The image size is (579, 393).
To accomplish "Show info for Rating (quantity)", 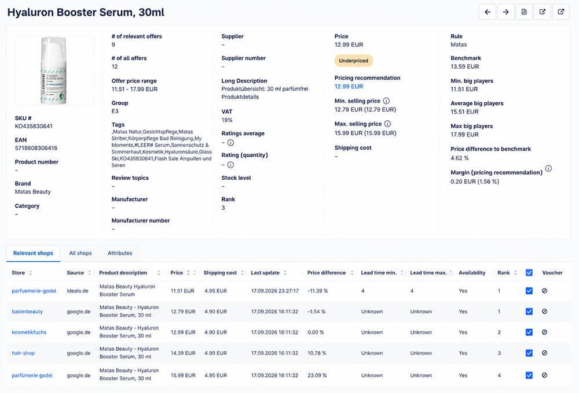I will click(230, 165).
